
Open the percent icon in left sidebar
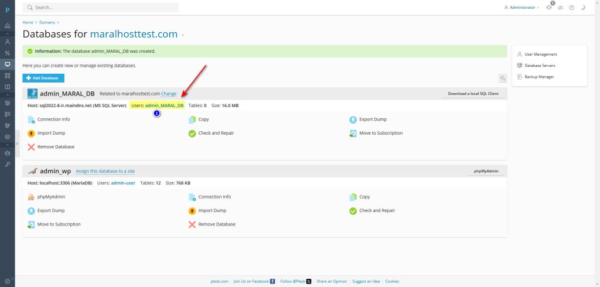tap(7, 53)
